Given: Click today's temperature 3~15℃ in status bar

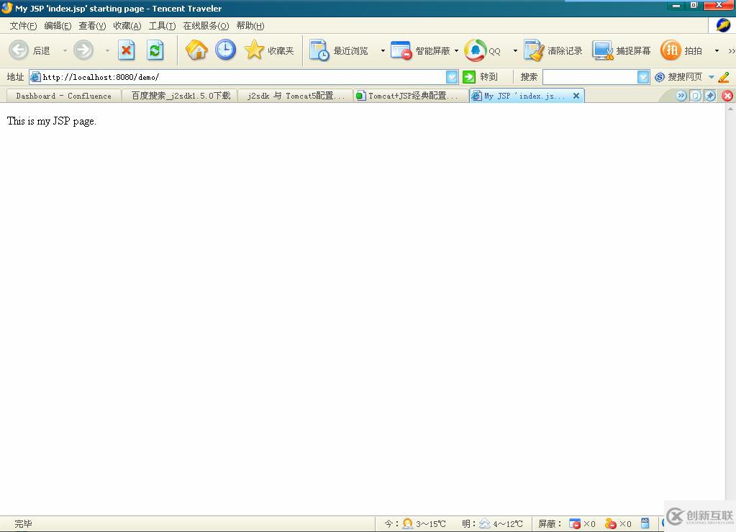Looking at the screenshot, I should (430, 523).
